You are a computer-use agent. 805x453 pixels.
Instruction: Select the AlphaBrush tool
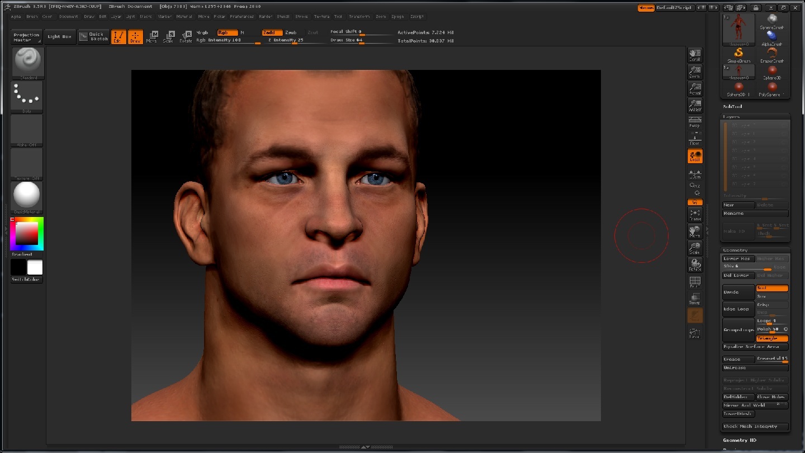(x=772, y=39)
